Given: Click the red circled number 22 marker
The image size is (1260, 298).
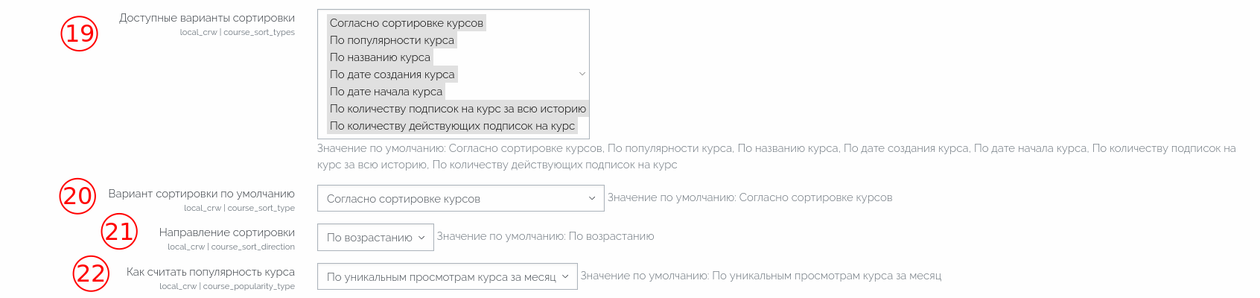Looking at the screenshot, I should tap(92, 273).
